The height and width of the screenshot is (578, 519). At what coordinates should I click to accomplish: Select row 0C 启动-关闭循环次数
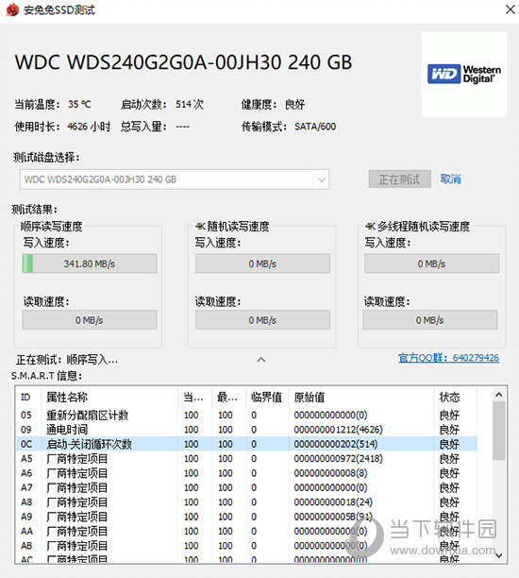coord(247,444)
